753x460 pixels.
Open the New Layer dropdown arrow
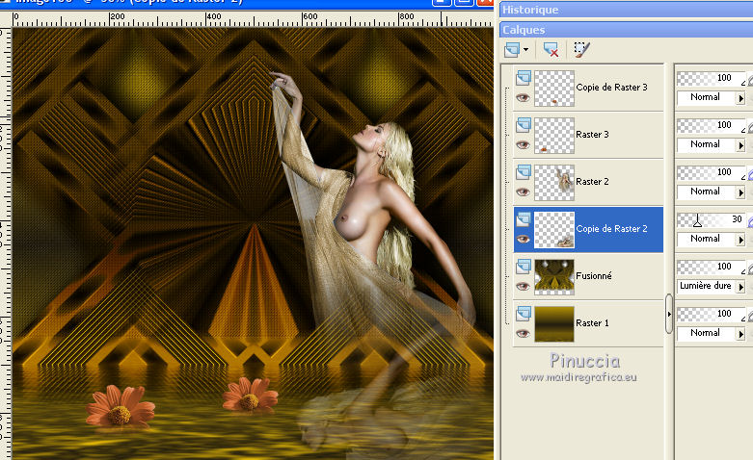coord(525,49)
